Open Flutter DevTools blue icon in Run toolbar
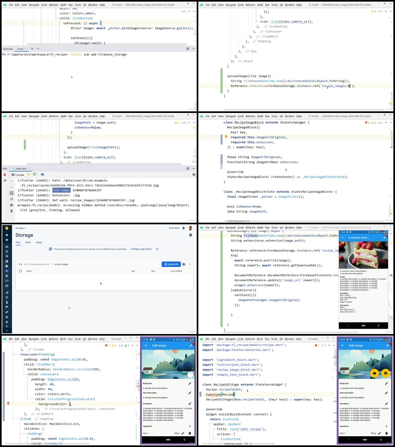The height and width of the screenshot is (447, 395). (42, 175)
